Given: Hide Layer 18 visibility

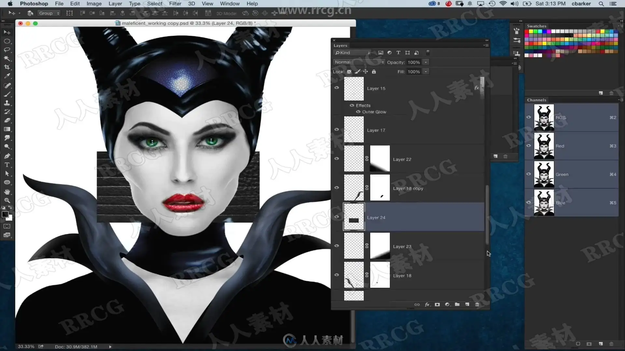Looking at the screenshot, I should 337,275.
